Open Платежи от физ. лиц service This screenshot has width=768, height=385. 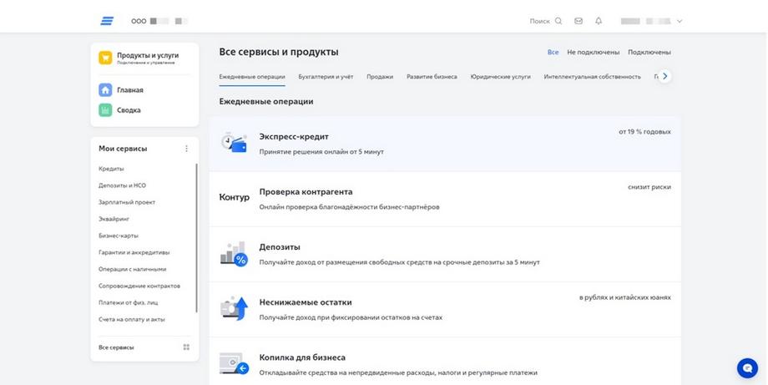pyautogui.click(x=129, y=302)
